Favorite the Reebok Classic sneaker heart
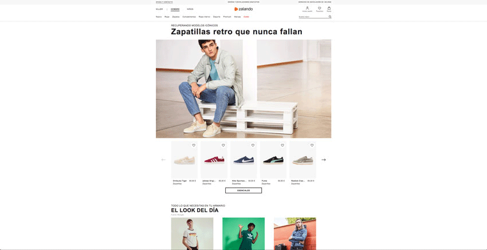 pos(312,145)
